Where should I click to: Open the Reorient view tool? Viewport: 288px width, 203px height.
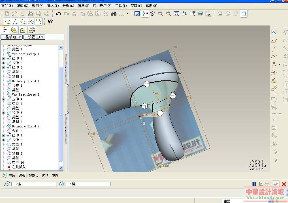[184, 14]
